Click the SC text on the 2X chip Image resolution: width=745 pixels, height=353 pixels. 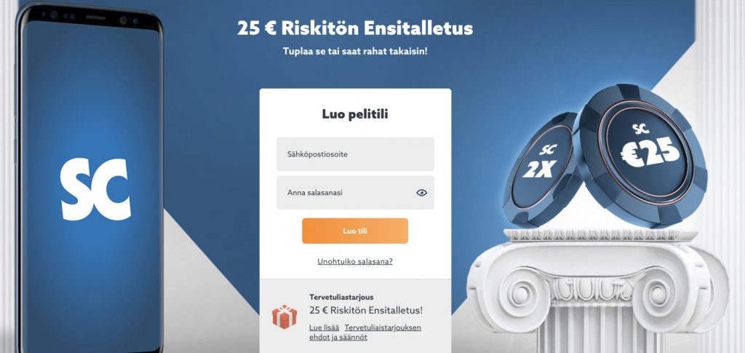[548, 150]
